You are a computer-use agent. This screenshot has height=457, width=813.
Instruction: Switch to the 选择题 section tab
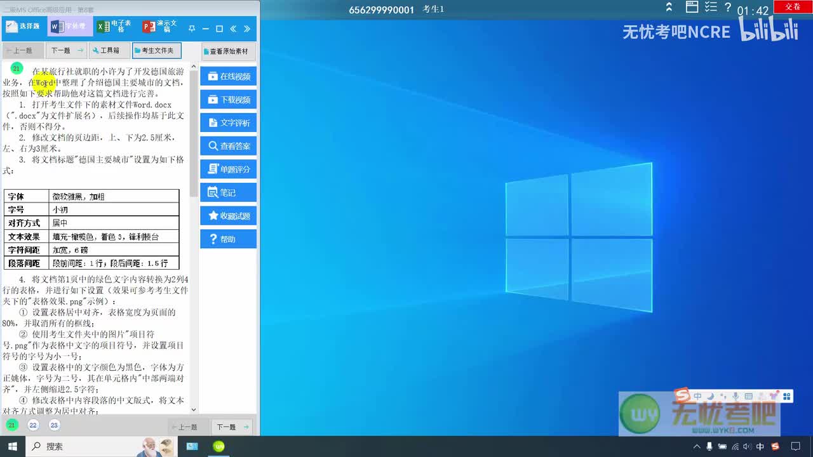(24, 27)
